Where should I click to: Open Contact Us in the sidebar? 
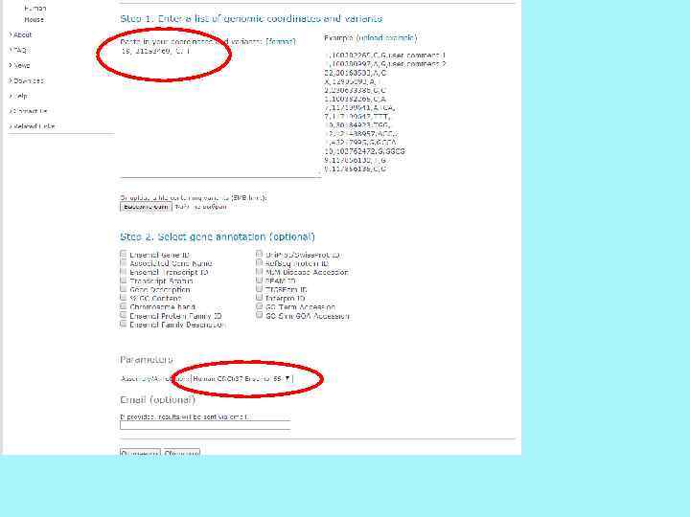coord(31,111)
